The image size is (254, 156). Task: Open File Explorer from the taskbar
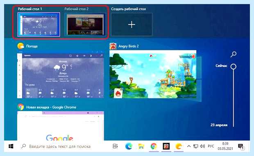click(x=141, y=146)
